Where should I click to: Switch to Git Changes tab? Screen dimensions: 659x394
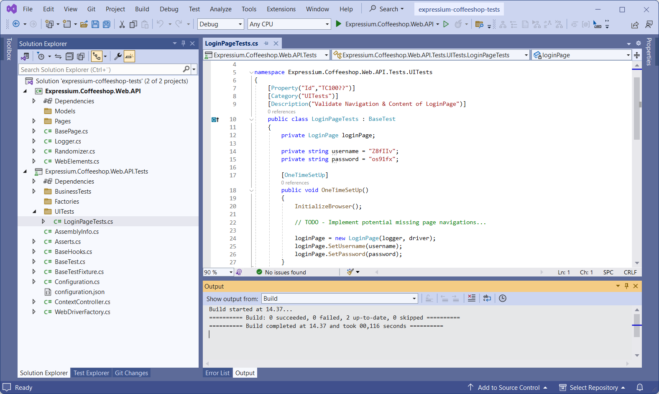pyautogui.click(x=131, y=373)
